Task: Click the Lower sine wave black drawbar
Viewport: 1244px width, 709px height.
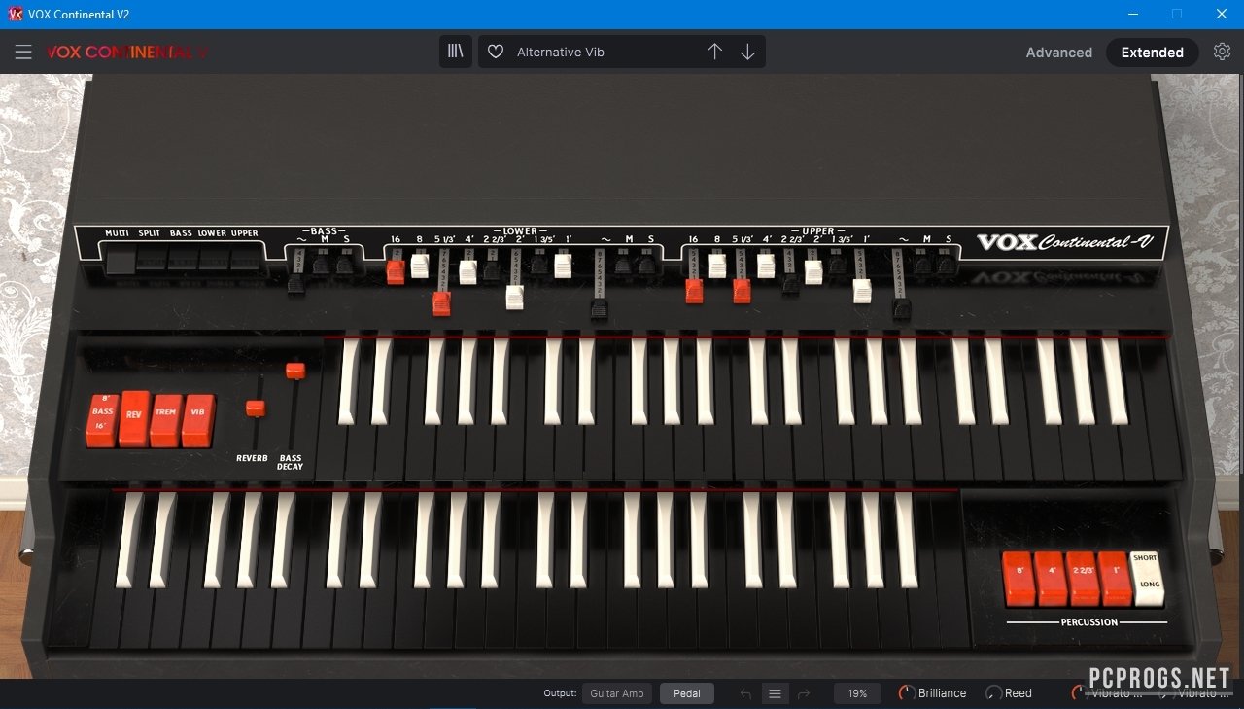Action: click(600, 308)
